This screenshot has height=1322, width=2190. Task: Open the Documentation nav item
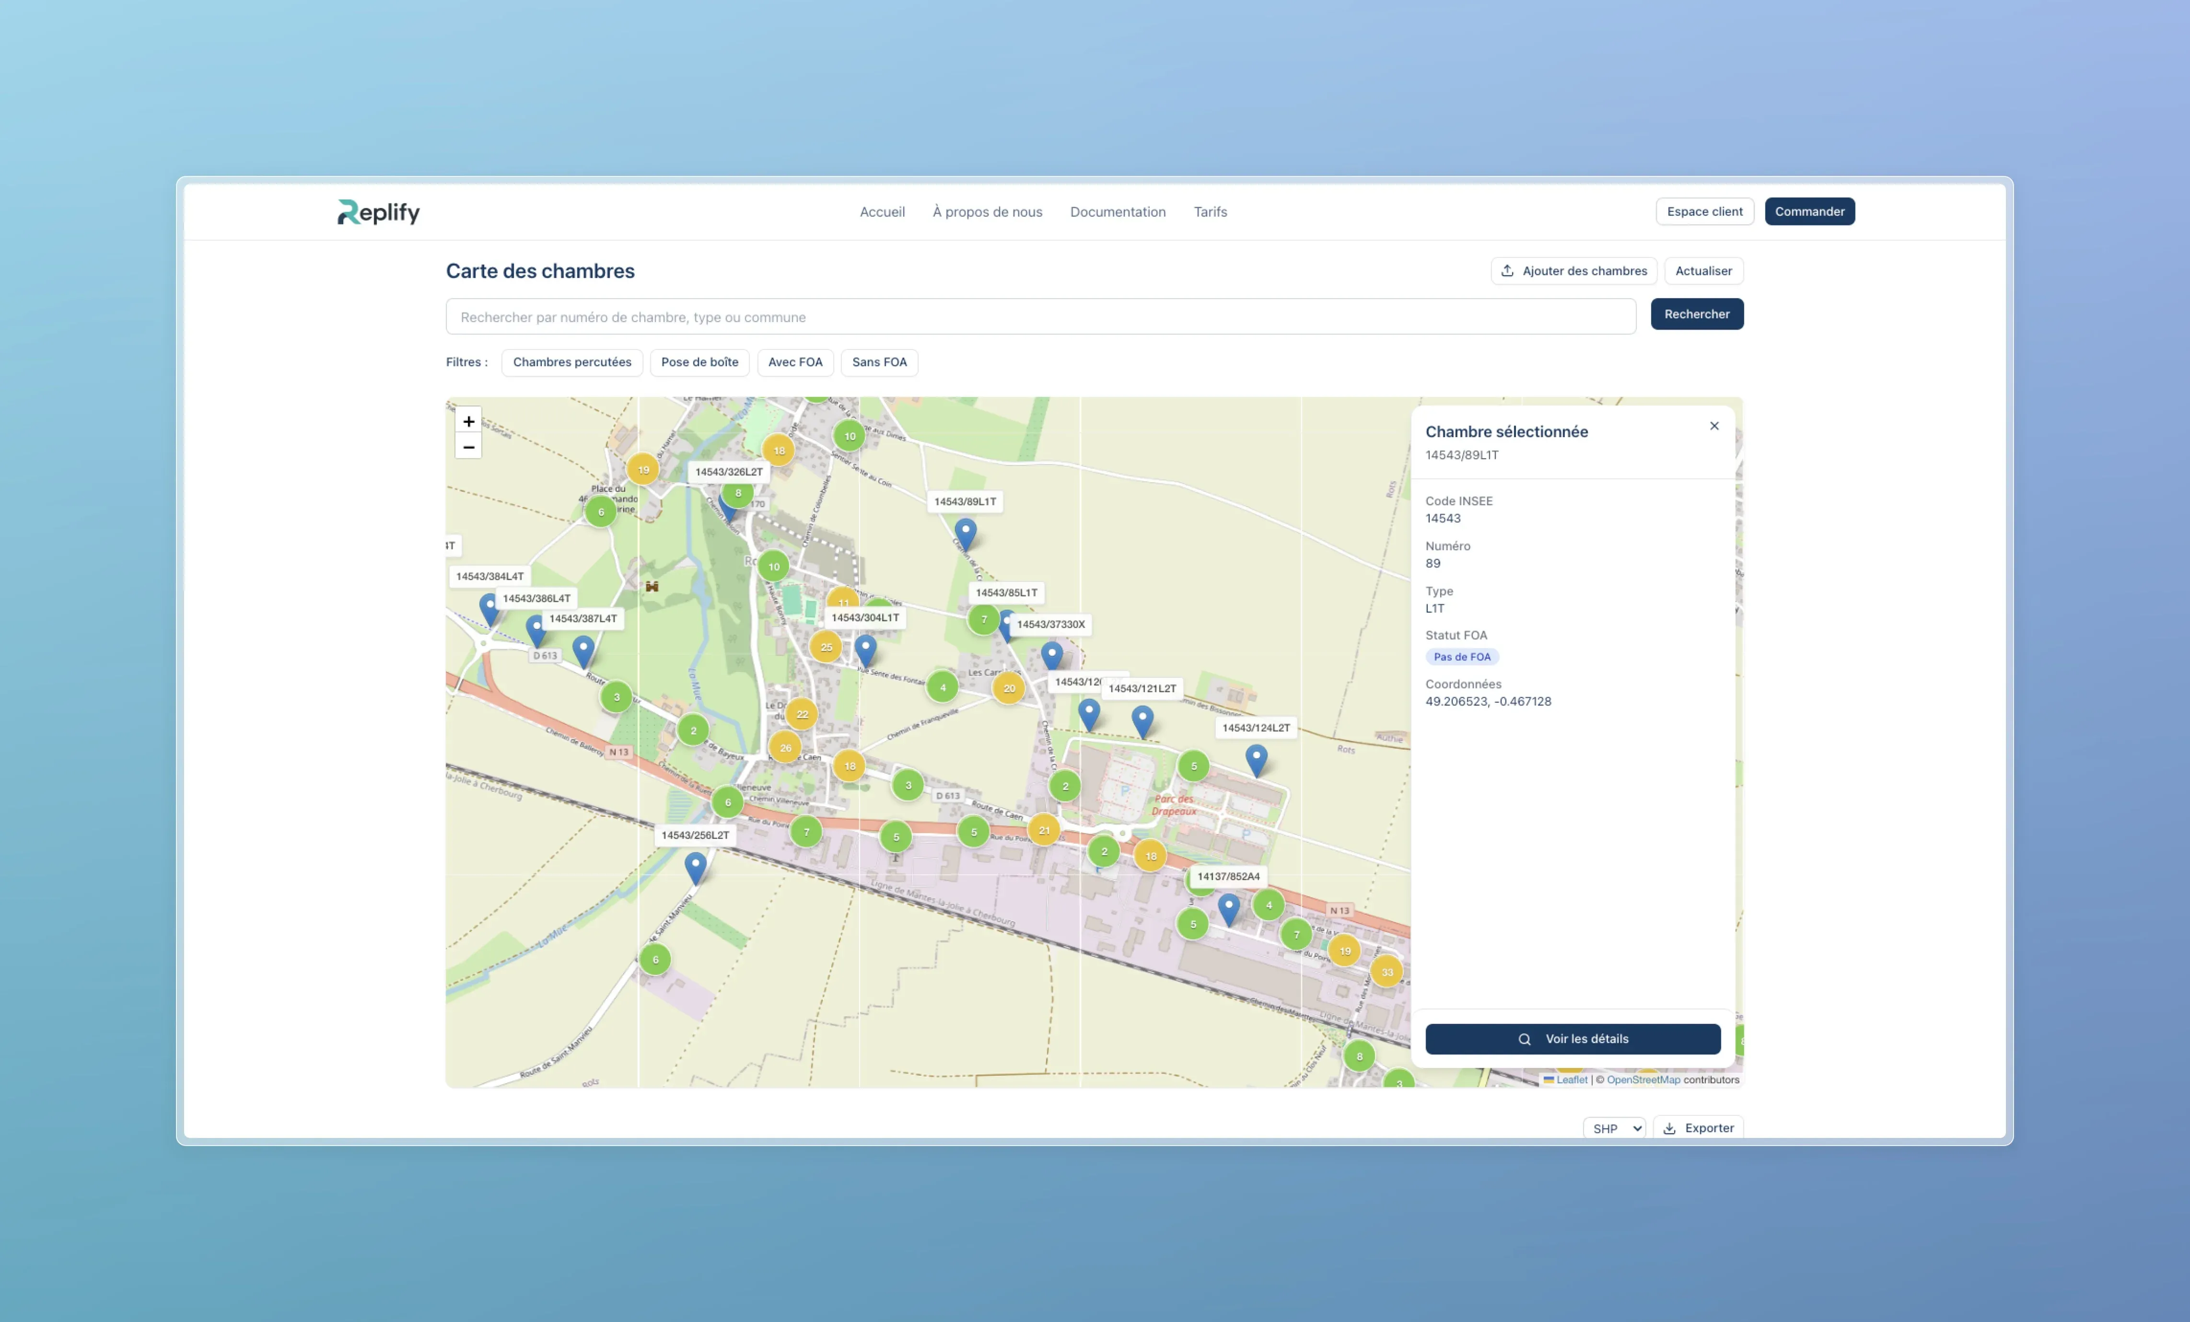tap(1117, 211)
